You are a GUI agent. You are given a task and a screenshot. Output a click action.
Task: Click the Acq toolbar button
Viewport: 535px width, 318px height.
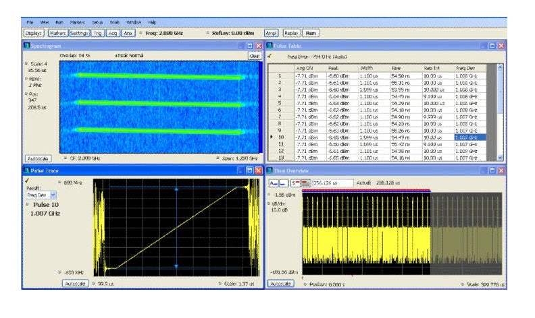pos(113,32)
